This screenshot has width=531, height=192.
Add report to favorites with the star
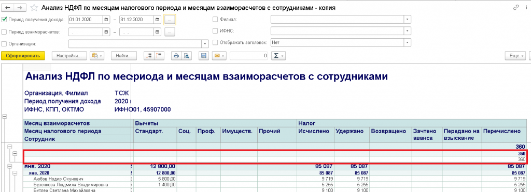point(34,7)
